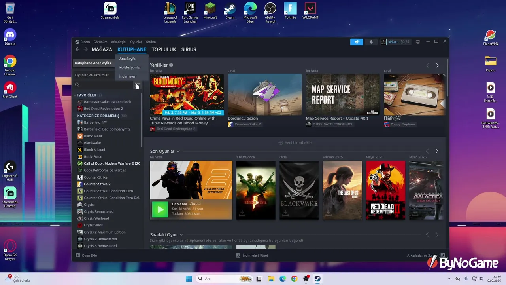The image size is (506, 285).
Task: Open the Oyunlar ve Yazılımlar filter dropdown
Action: pos(92,75)
